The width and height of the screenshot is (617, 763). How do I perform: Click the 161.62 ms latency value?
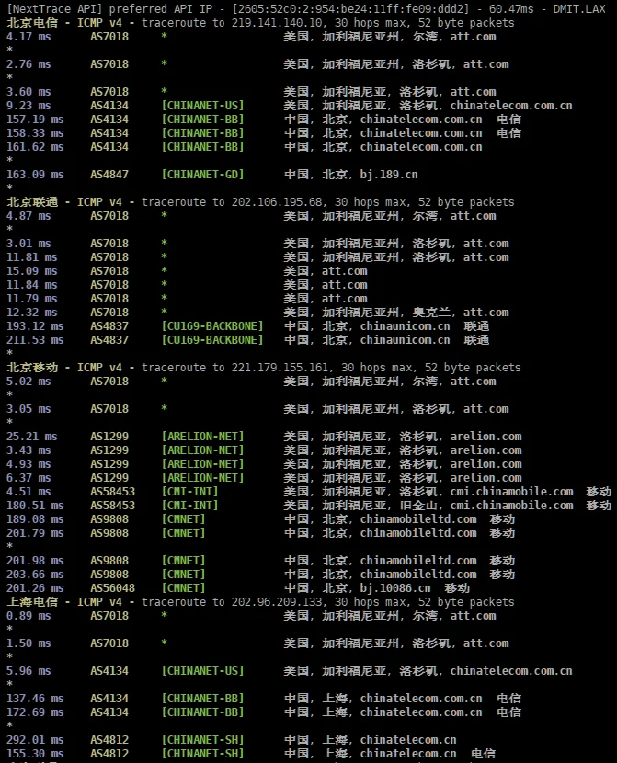(35, 147)
